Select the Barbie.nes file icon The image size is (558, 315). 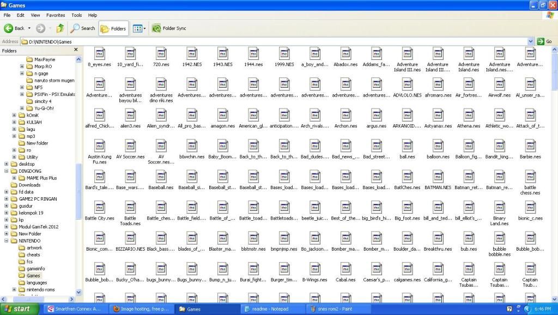[x=531, y=146]
